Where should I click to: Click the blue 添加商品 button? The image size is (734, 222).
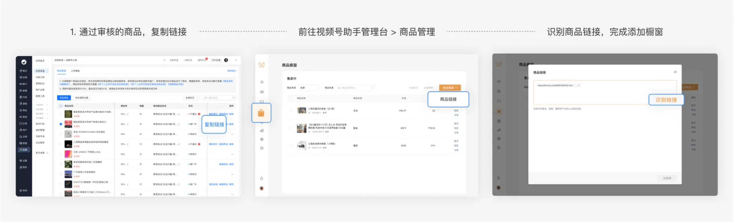(x=64, y=98)
